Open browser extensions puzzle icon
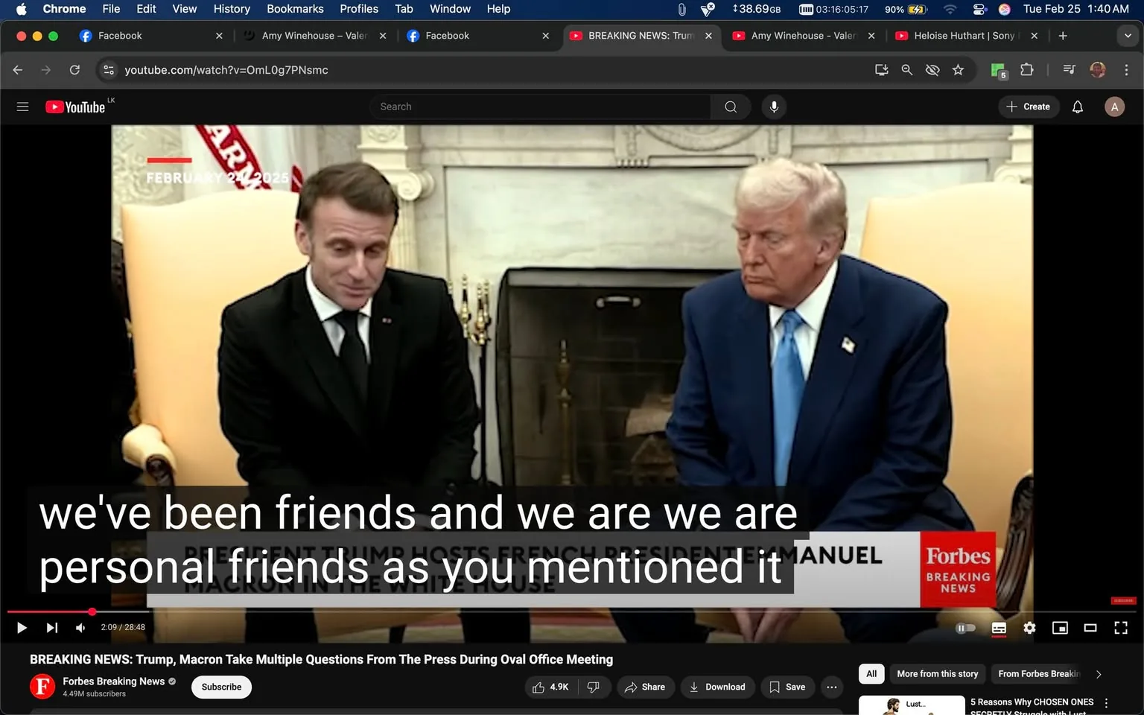The image size is (1144, 715). 1026,69
